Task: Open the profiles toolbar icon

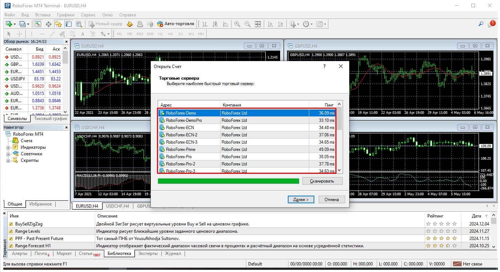Action: [x=23, y=24]
